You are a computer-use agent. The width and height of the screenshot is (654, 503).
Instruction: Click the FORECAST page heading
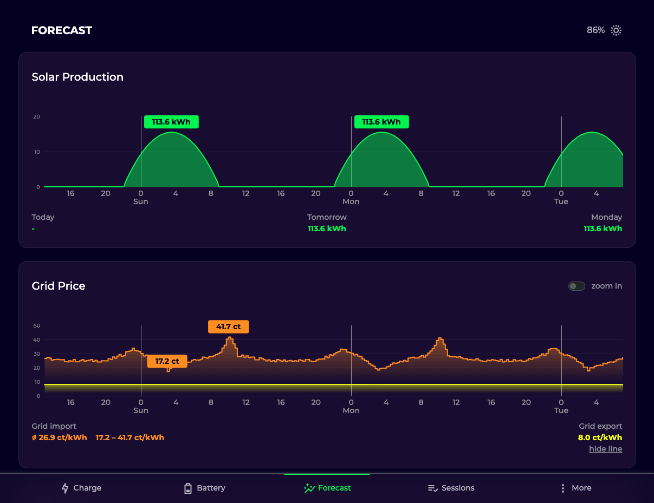point(62,30)
